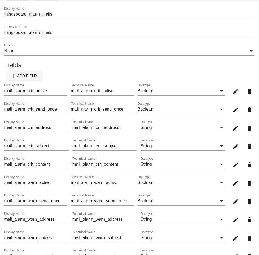Edit the mail_alarm_crit_send_once field
This screenshot has height=255, width=259.
pos(236,110)
